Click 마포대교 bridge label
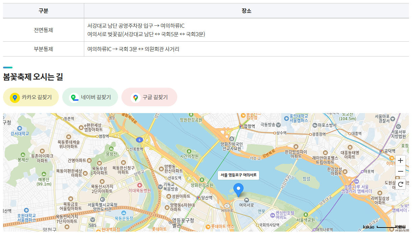413x237 pixels. (x=326, y=200)
